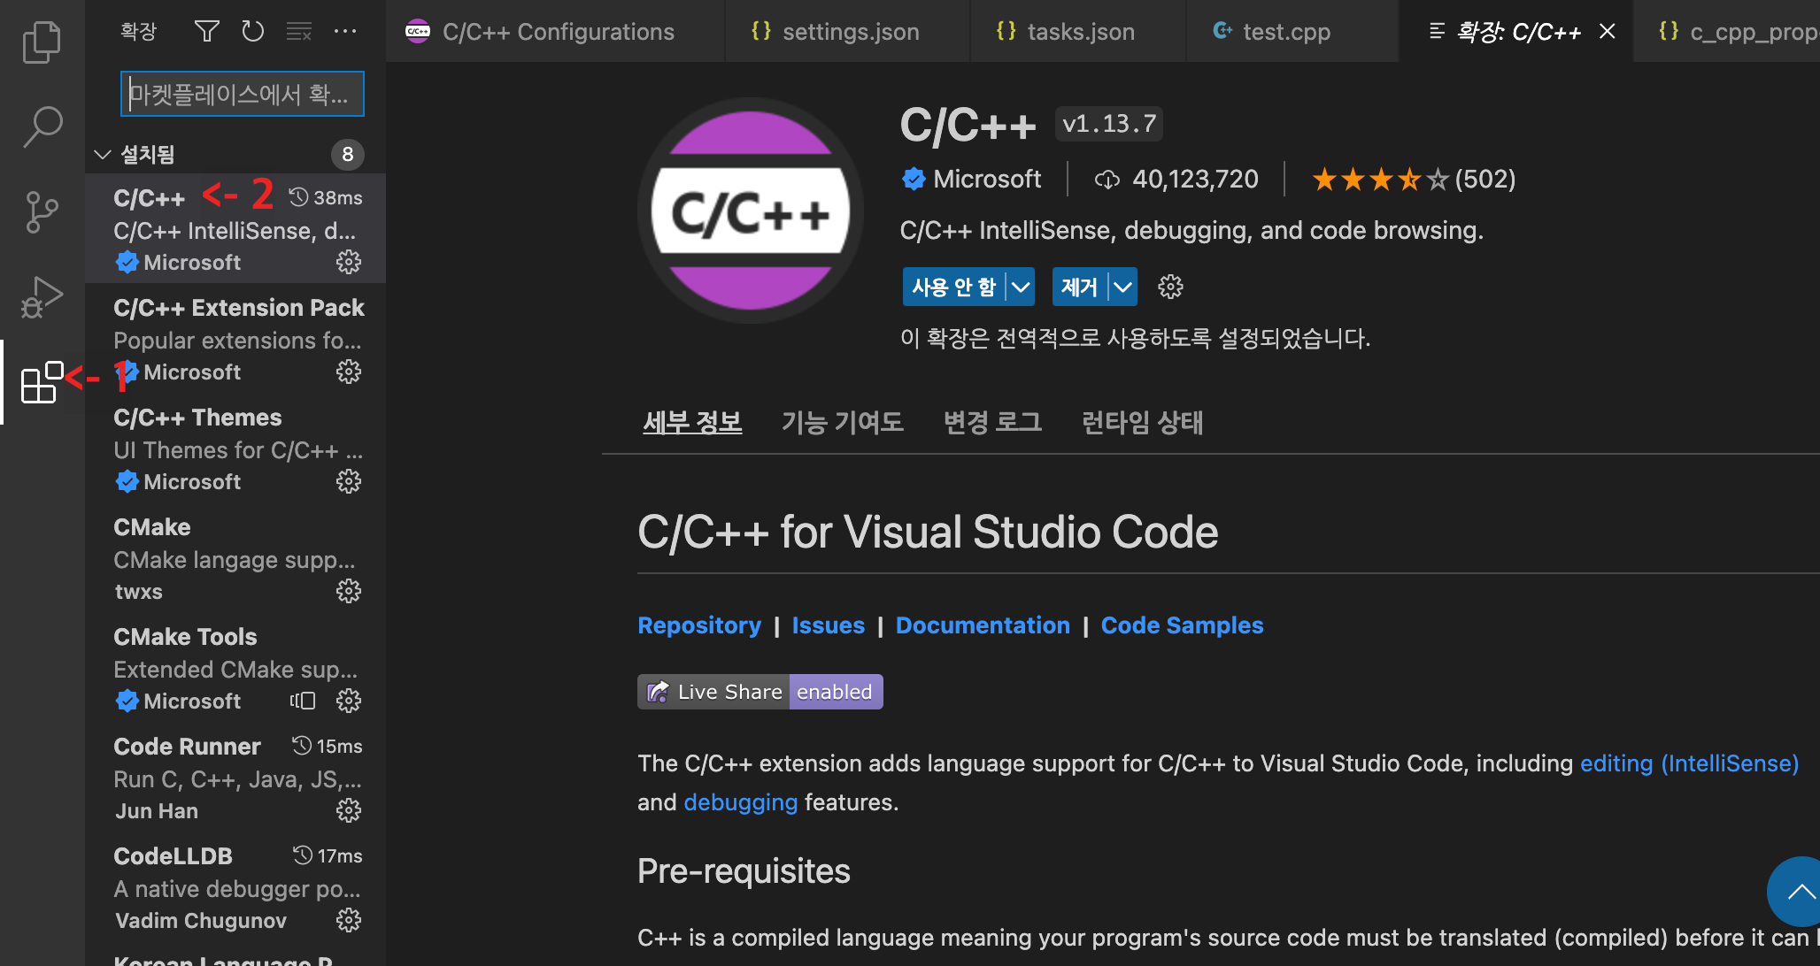Open manage gear for C/C++ extension in list
Screen dimensions: 1820x966
pos(349,262)
